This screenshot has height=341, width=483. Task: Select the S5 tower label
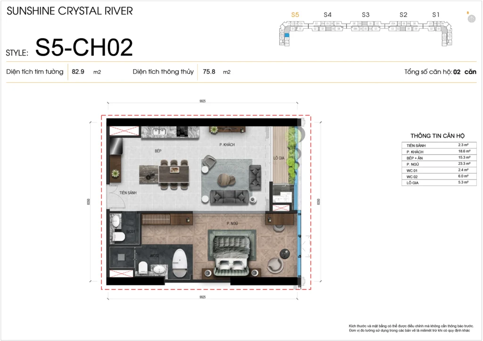point(295,15)
